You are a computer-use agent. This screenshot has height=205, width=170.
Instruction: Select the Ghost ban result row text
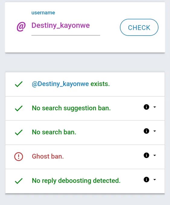[48, 156]
